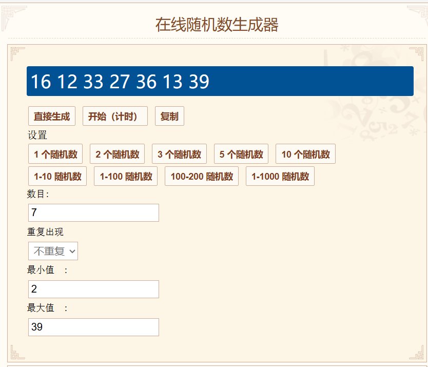Click the 数目: label
Screen dimensions: 428x367
[x=38, y=194]
